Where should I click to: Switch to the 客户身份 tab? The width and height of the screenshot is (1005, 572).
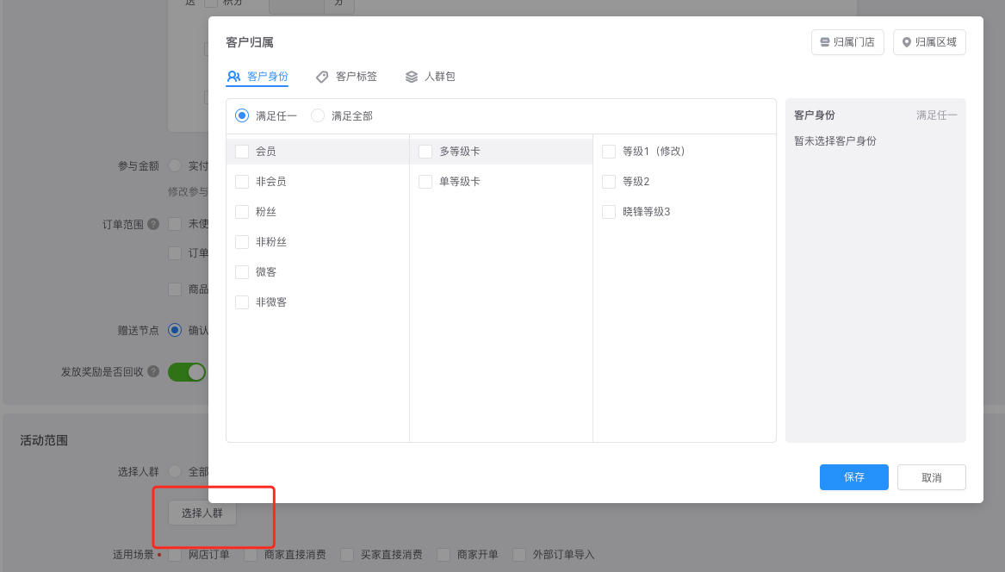pos(257,77)
